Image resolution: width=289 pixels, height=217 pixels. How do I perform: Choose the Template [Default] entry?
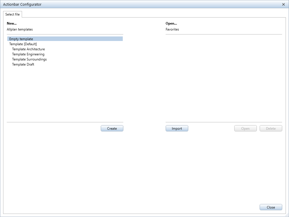[23, 44]
